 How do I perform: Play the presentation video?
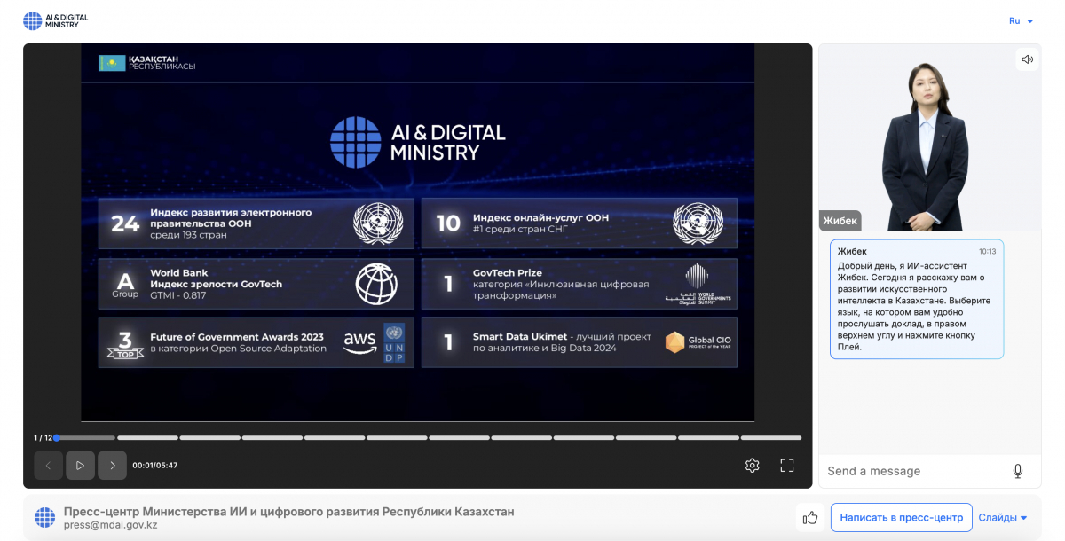pos(80,466)
